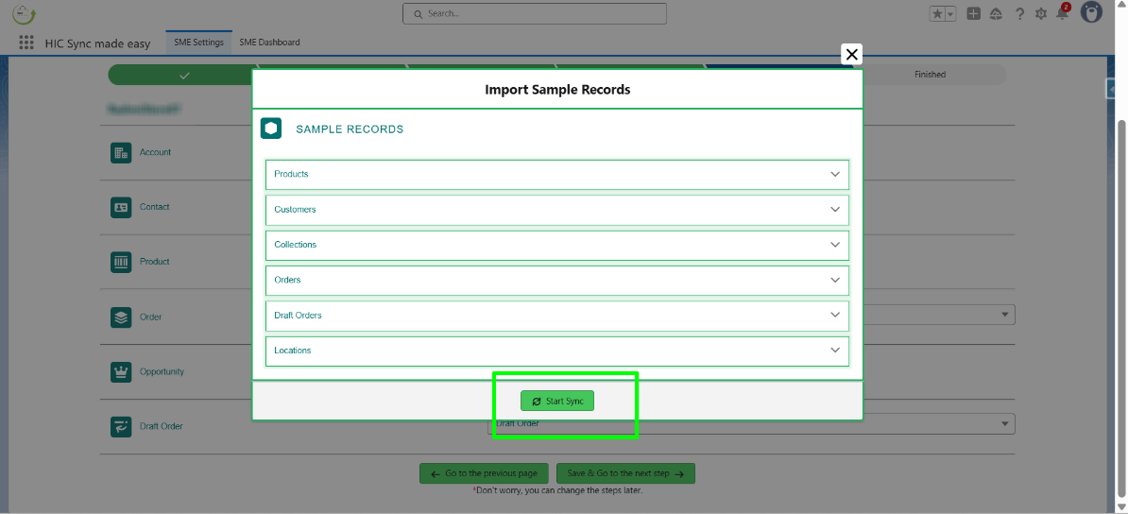The width and height of the screenshot is (1128, 514).
Task: Open the App Launcher grid icon
Action: [x=26, y=43]
